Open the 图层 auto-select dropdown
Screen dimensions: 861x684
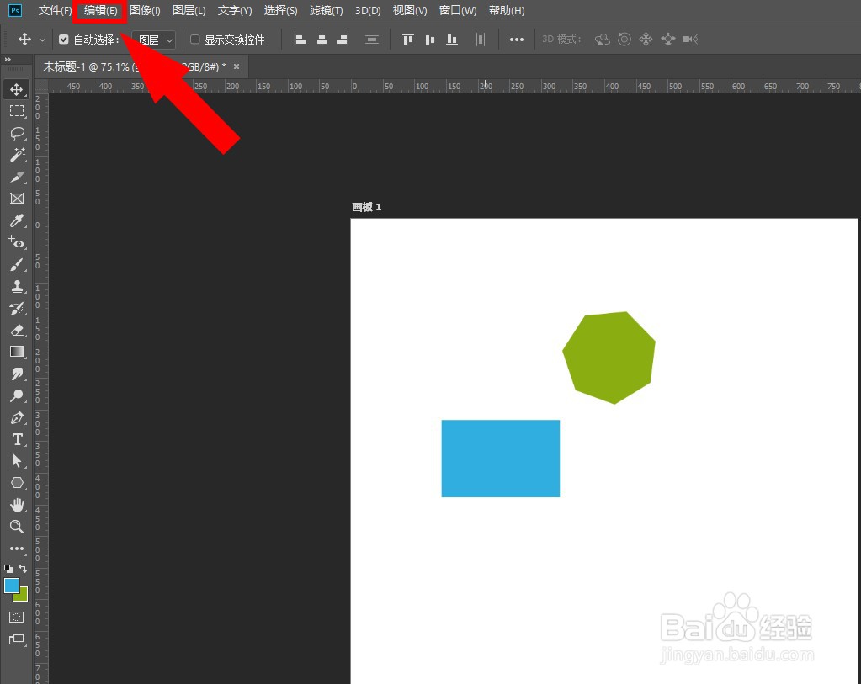click(155, 40)
